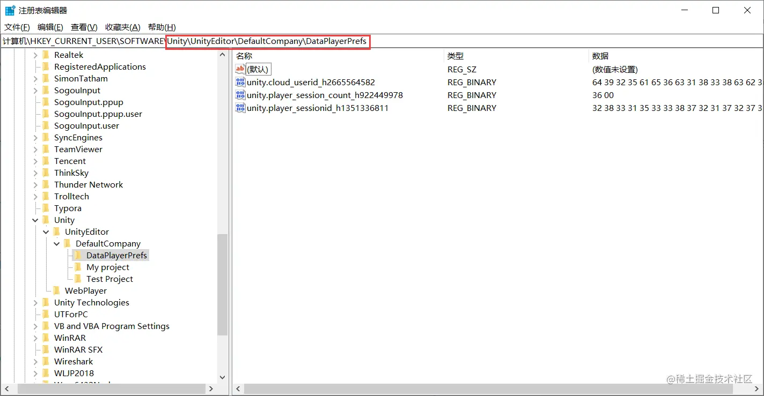Select the TeamViewer key
Image resolution: width=764 pixels, height=396 pixels.
pyautogui.click(x=78, y=150)
